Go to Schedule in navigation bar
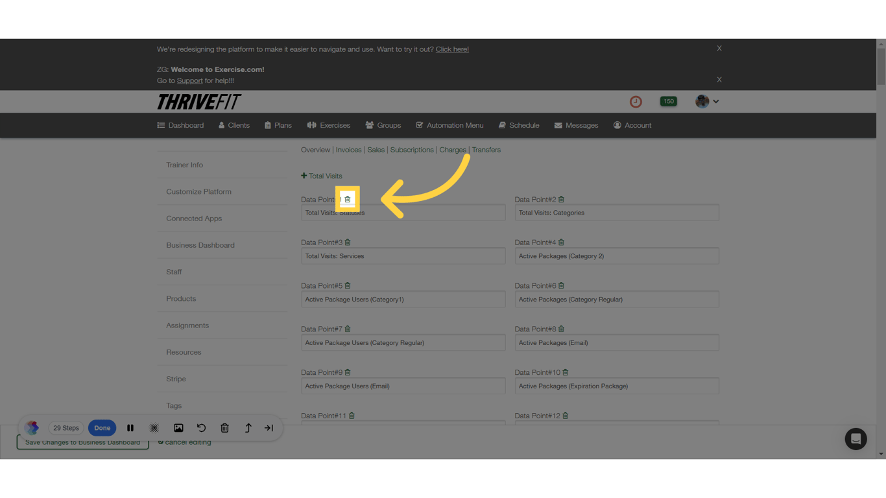This screenshot has height=498, width=886. tap(519, 125)
